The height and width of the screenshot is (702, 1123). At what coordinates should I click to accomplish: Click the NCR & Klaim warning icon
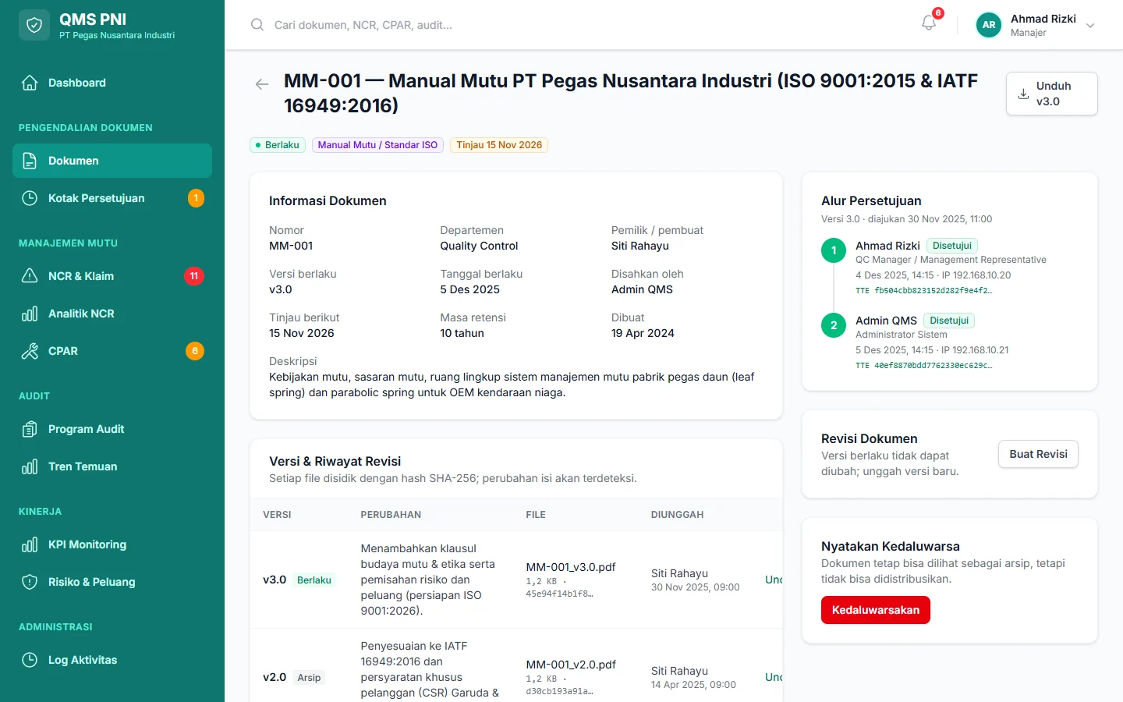pos(30,276)
